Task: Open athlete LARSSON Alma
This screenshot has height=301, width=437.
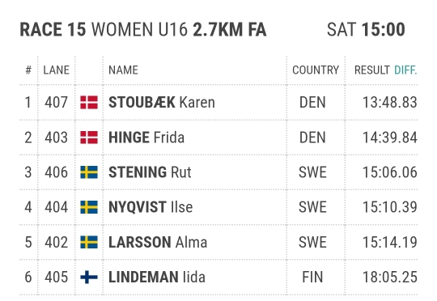Action: coord(158,242)
